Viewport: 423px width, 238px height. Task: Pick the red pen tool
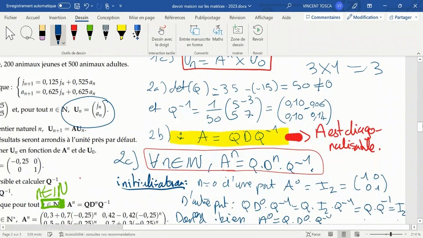(x=74, y=33)
